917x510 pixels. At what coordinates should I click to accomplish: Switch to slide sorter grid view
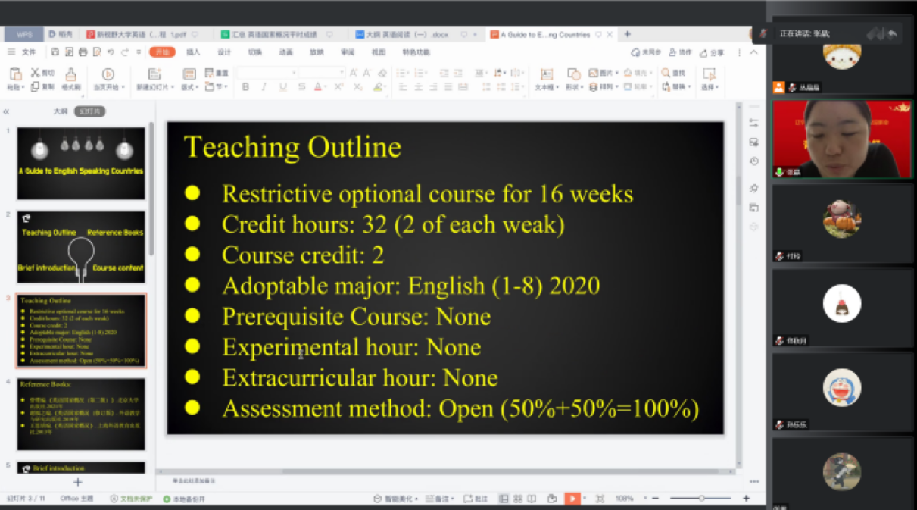click(x=518, y=499)
